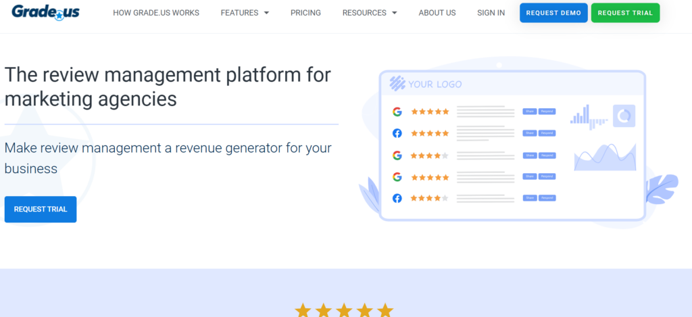
Task: Click the Sign In link
Action: point(491,13)
